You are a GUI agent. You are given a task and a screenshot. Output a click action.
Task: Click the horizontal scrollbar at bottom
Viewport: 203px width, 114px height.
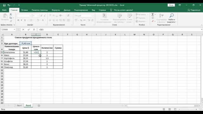tap(161, 106)
